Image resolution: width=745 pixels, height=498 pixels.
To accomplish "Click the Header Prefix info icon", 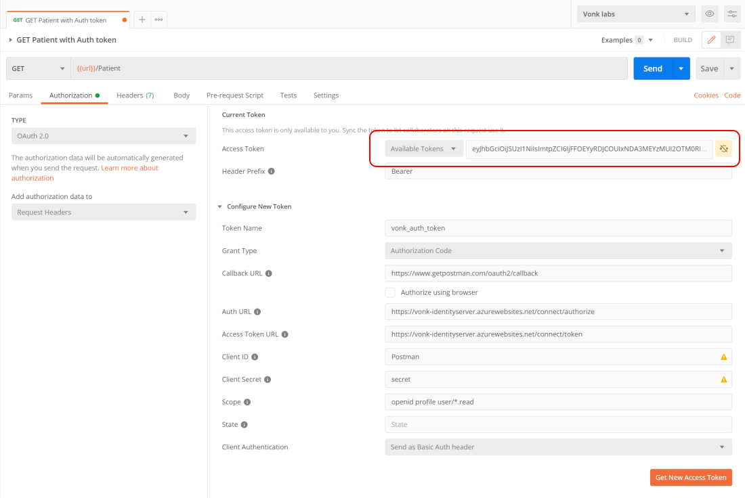I will 272,171.
